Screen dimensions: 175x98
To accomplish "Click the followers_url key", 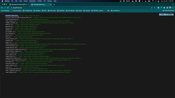I will click(10, 32).
